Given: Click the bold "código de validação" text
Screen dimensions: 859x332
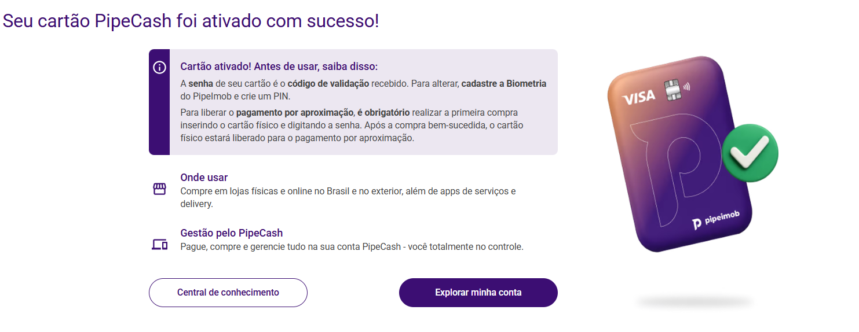Looking at the screenshot, I should 328,83.
